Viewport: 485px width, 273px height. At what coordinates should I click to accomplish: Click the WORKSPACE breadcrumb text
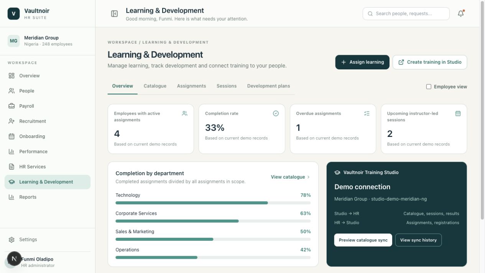click(122, 42)
